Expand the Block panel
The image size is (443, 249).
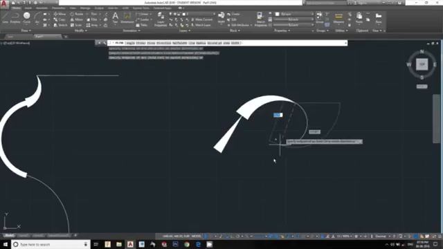(235, 30)
